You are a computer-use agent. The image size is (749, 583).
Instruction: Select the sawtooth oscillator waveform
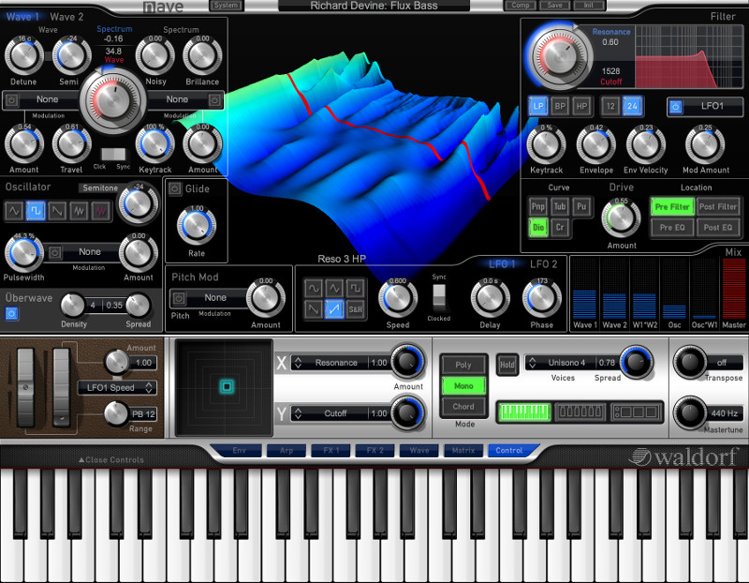tap(57, 211)
